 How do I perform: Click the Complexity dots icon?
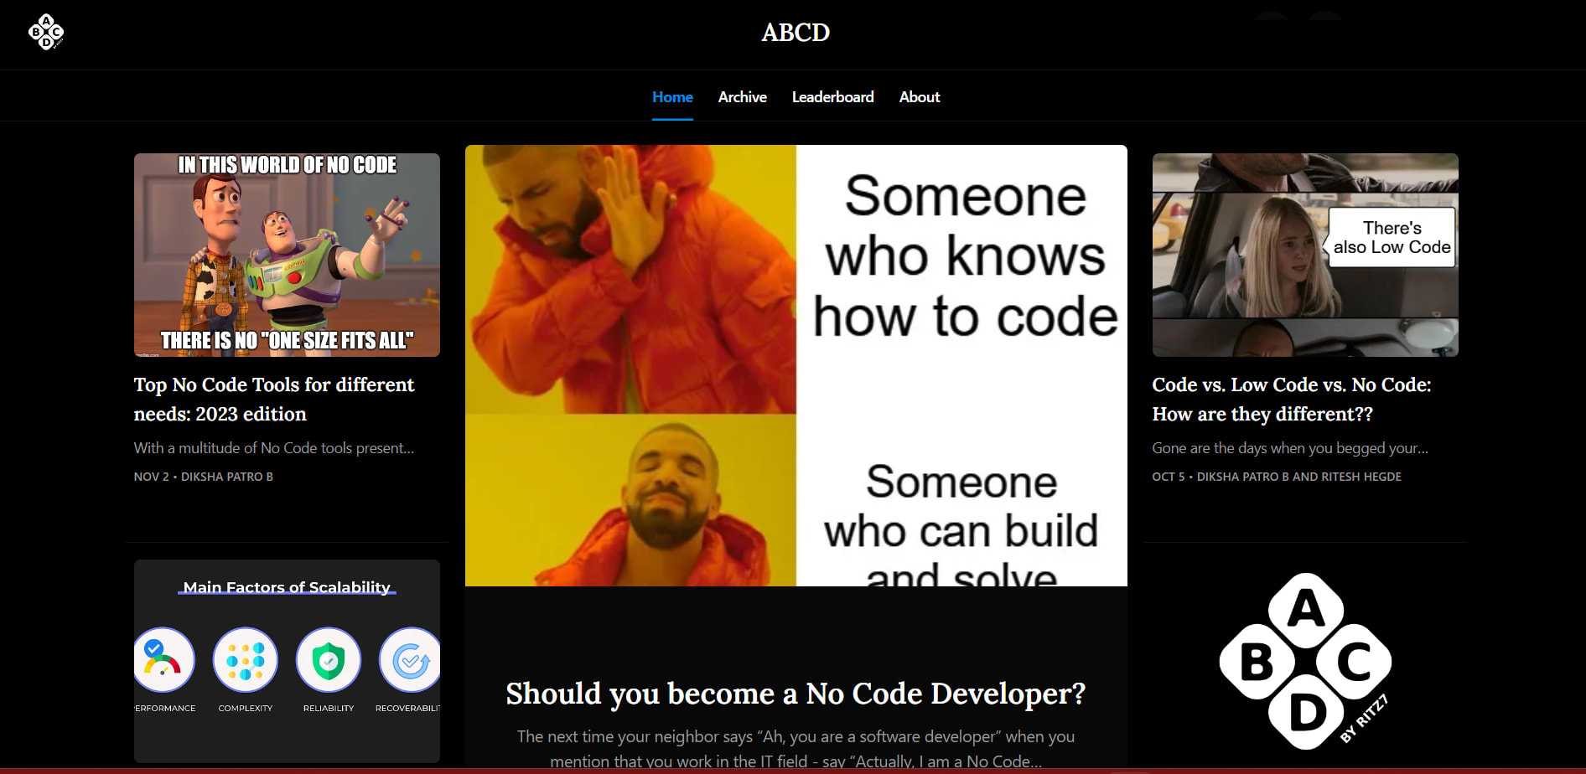246,660
